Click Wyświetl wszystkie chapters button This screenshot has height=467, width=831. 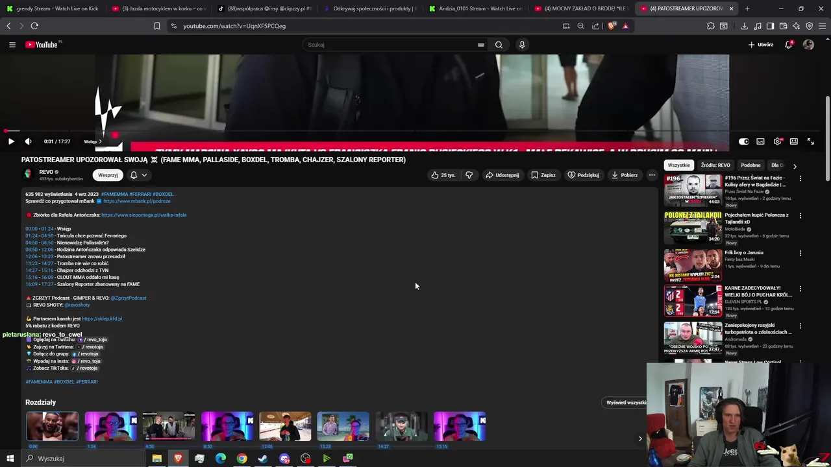[627, 403]
